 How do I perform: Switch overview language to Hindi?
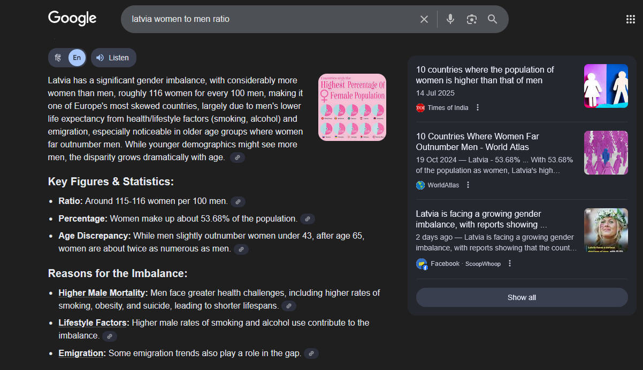(x=58, y=58)
